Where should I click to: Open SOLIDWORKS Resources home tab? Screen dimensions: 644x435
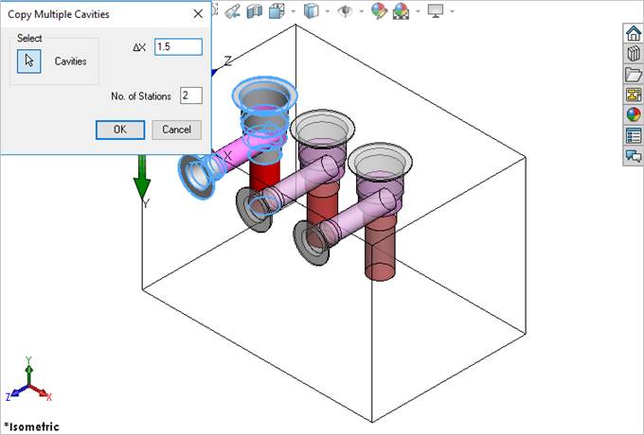(x=634, y=33)
